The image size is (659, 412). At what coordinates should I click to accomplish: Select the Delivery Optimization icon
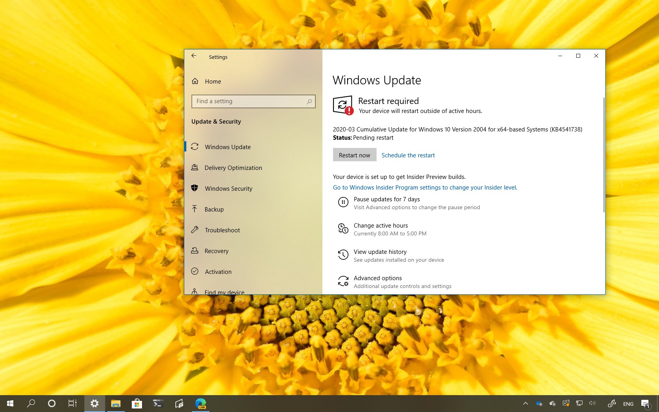(195, 168)
